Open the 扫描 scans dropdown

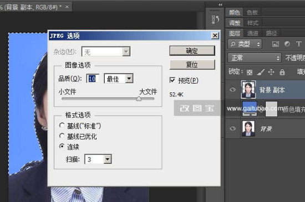pos(98,159)
